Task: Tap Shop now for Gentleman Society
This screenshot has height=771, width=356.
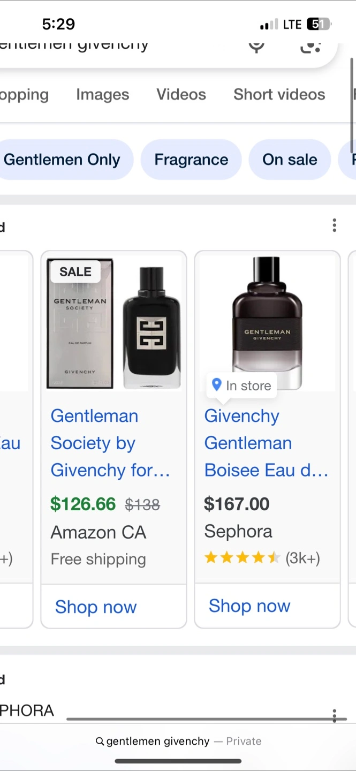Action: tap(96, 607)
